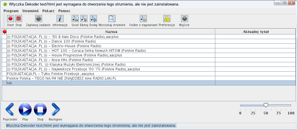Open Preferencje settings icon
298x130 pixels.
[x=167, y=19]
